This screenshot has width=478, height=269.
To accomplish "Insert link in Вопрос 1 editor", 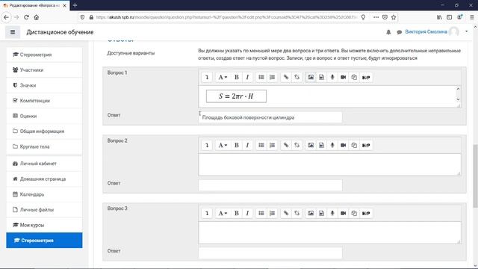I will click(x=286, y=78).
